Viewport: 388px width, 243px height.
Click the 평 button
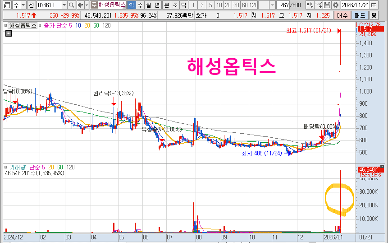374,16
